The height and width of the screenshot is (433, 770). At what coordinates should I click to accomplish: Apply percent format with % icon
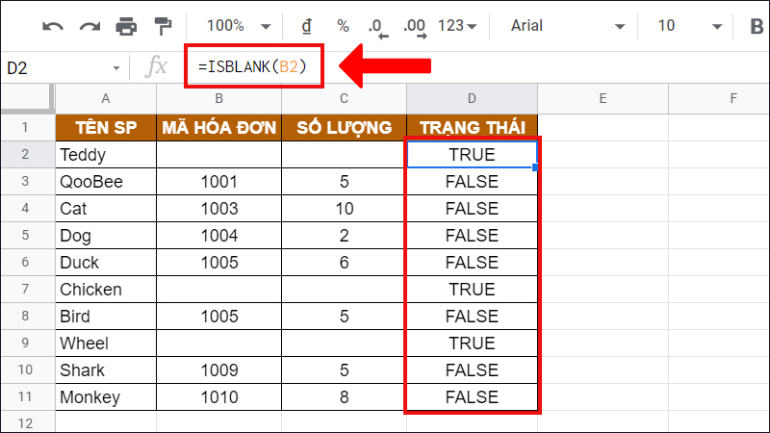[343, 26]
